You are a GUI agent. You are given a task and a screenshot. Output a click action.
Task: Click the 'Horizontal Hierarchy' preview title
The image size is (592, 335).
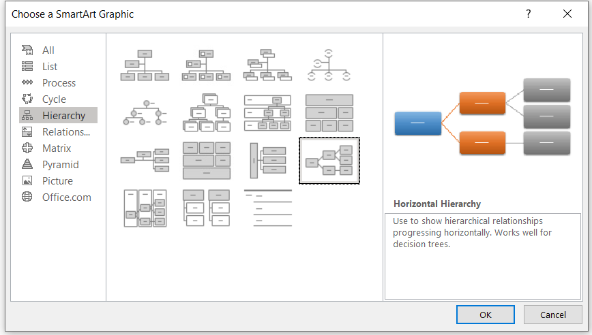(x=437, y=204)
